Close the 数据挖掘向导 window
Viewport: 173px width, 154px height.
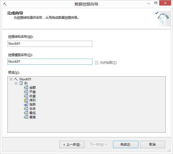(165, 3)
